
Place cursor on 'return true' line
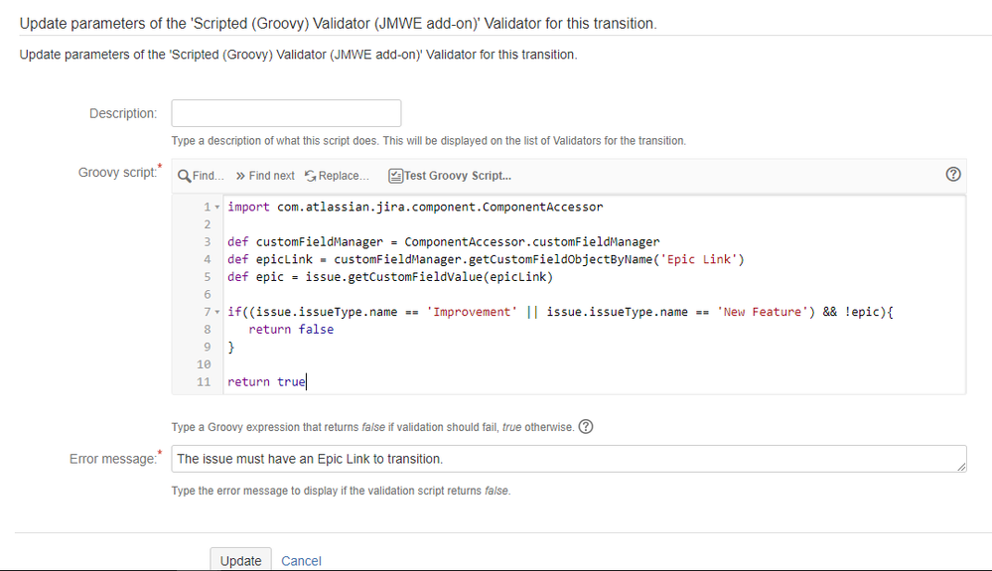click(266, 382)
